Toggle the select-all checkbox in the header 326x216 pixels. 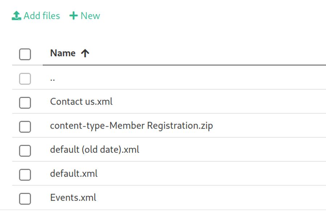click(x=25, y=55)
